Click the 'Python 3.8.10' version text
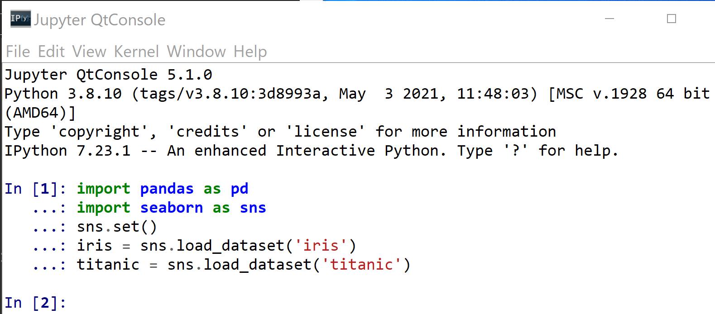This screenshot has width=715, height=314. point(63,94)
